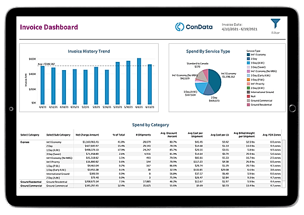This screenshot has height=215, width=304.
Task: Select the 5/9/21 invoice bar
Action: point(96,86)
